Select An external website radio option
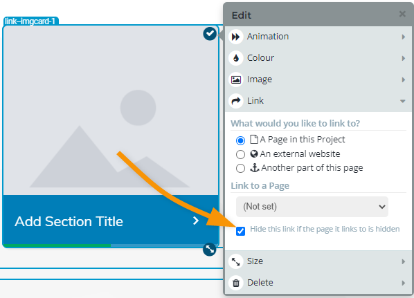Image resolution: width=414 pixels, height=298 pixels. pos(240,154)
